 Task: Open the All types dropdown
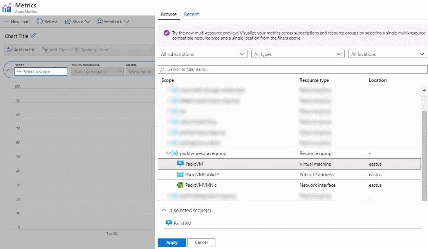[x=298, y=54]
